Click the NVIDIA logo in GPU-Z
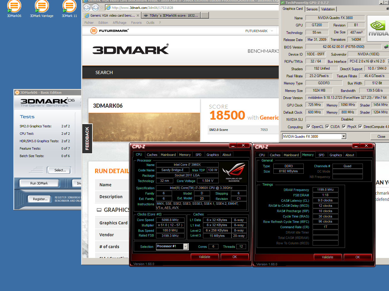This screenshot has width=389, height=291. [378, 28]
